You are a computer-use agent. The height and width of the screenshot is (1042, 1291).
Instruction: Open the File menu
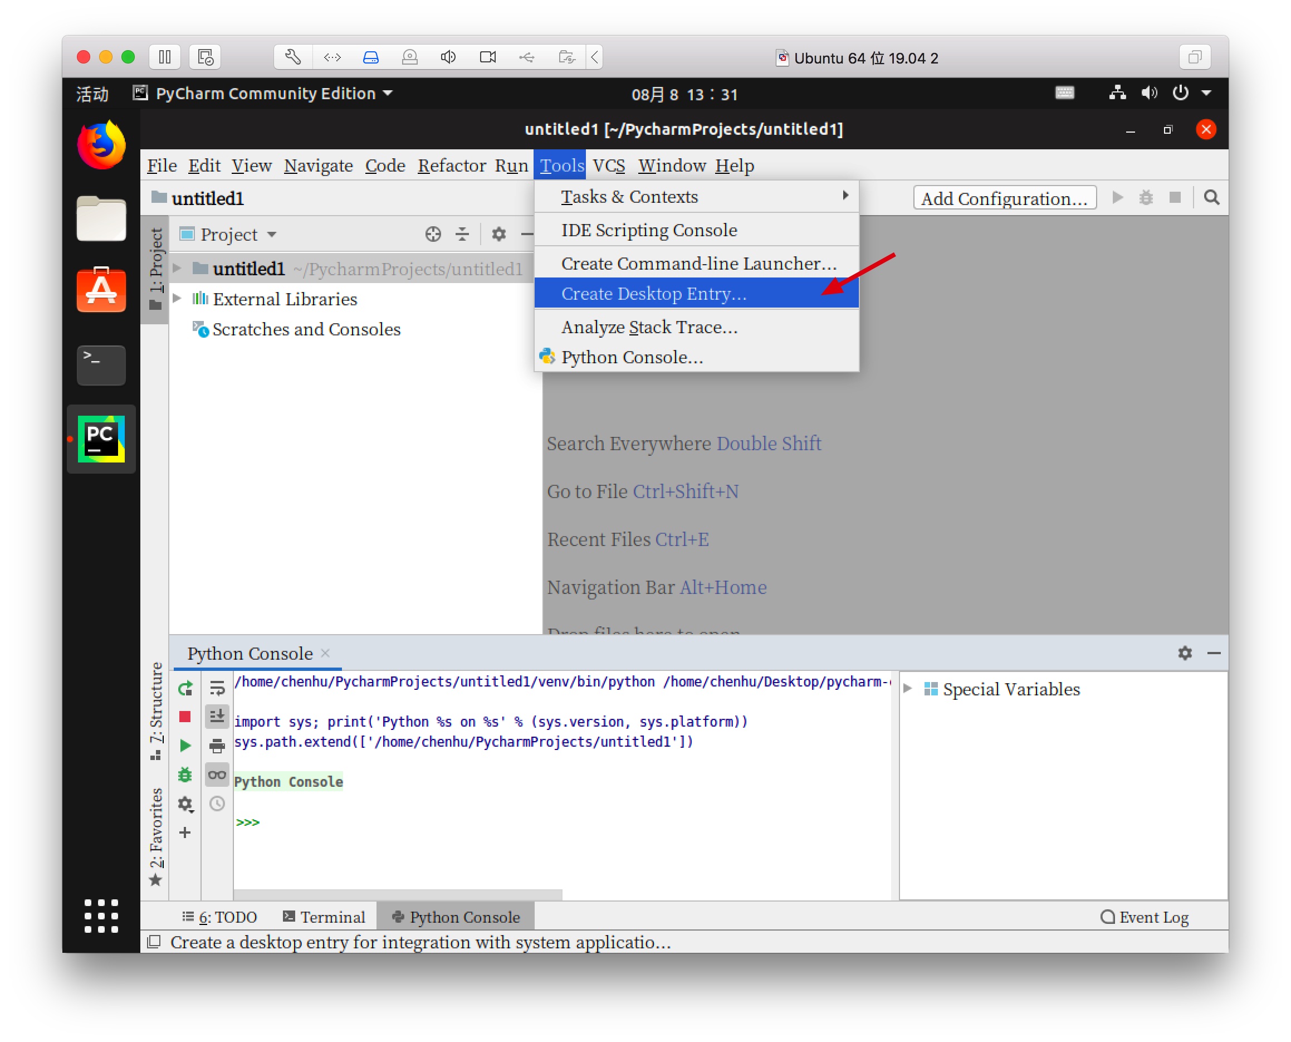[162, 165]
